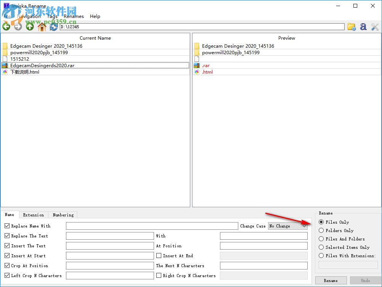Choose Selected Items Only option
This screenshot has width=382, height=287.
click(321, 247)
